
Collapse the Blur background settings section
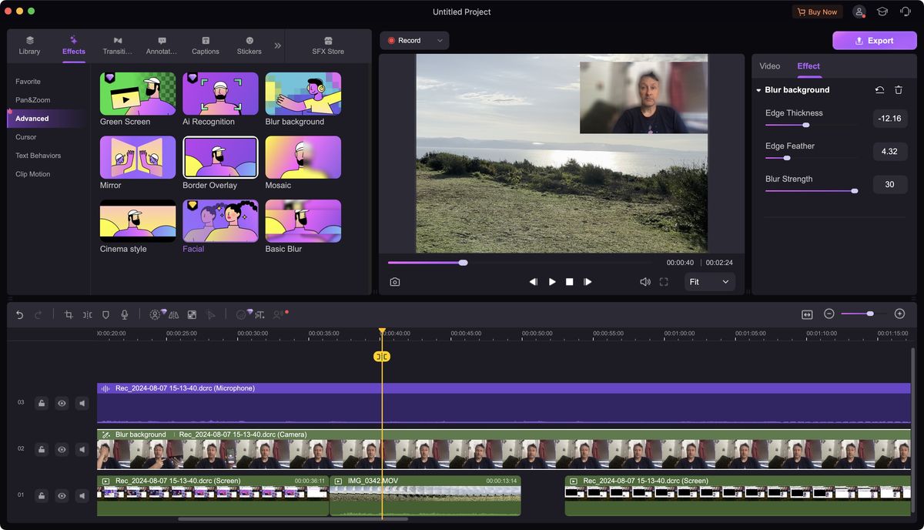pyautogui.click(x=758, y=90)
